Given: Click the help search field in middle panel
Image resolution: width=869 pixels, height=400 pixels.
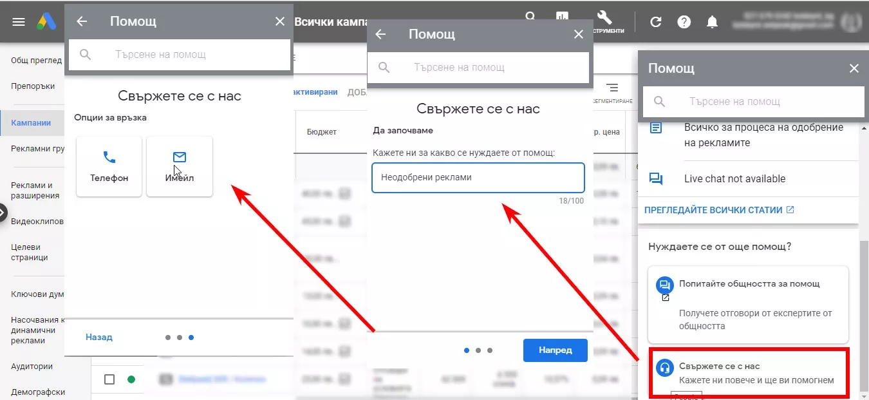Looking at the screenshot, I should click(x=478, y=67).
